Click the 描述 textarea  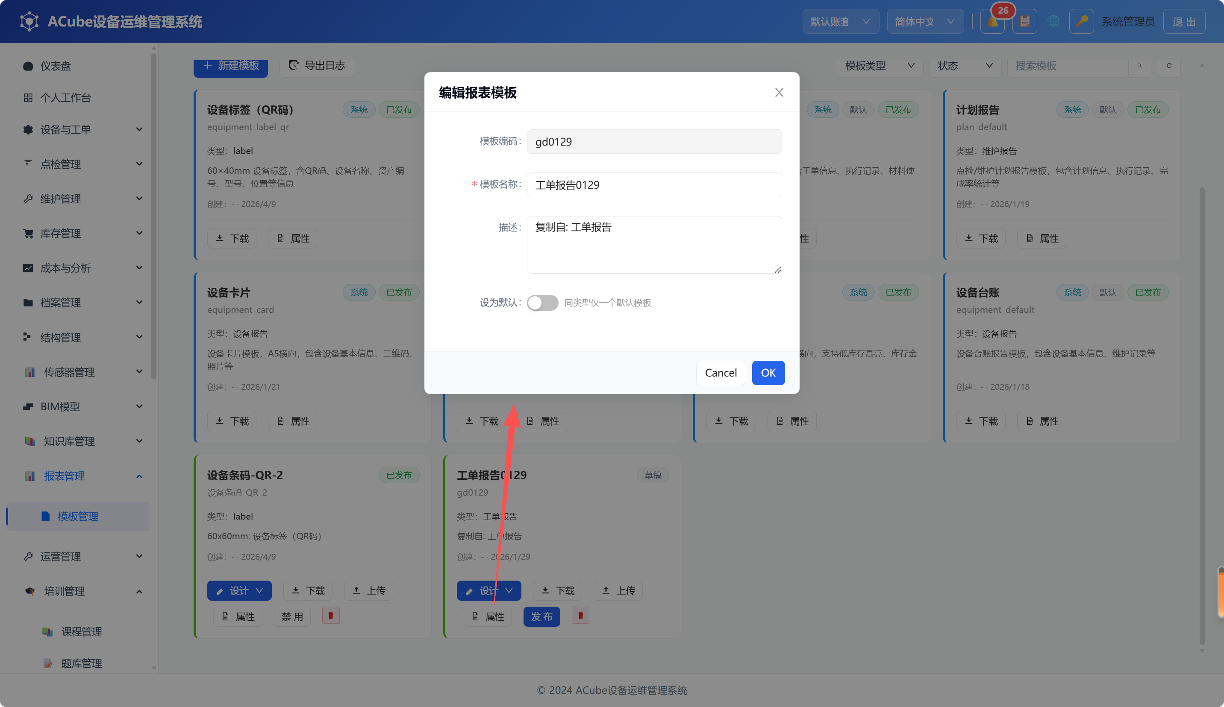[654, 245]
